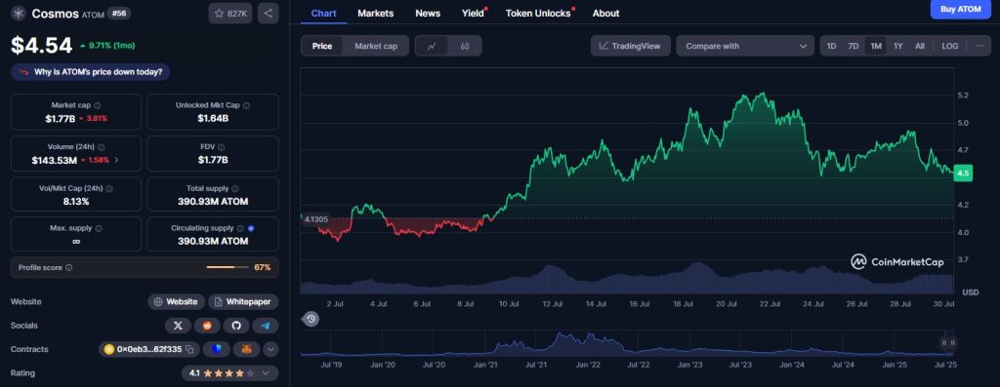Open the X (Twitter) social link
Image resolution: width=1000 pixels, height=387 pixels.
click(x=178, y=326)
